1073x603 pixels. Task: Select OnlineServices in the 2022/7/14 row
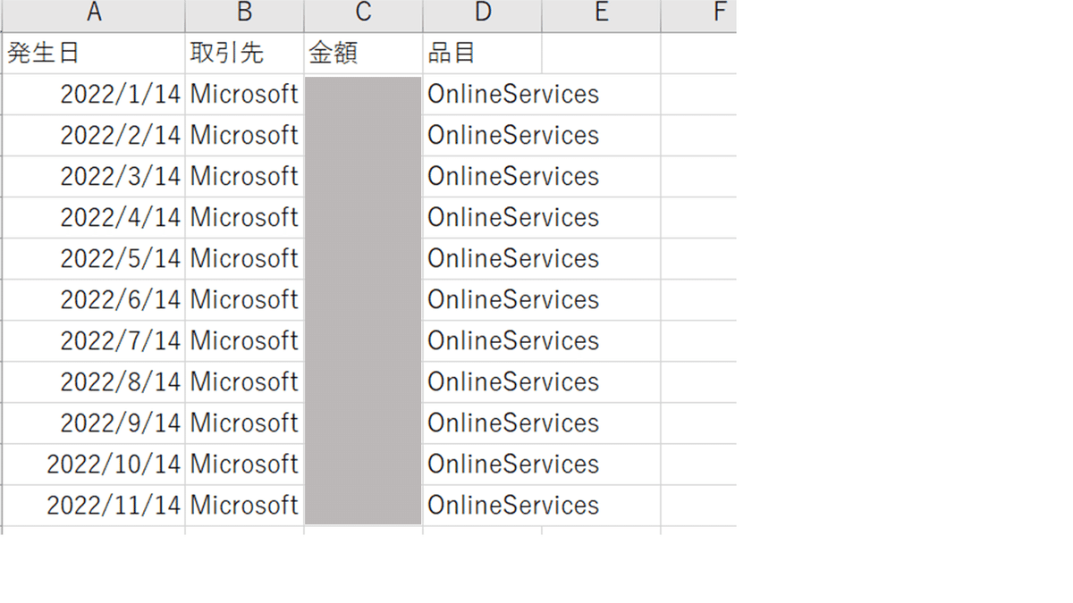click(x=513, y=341)
